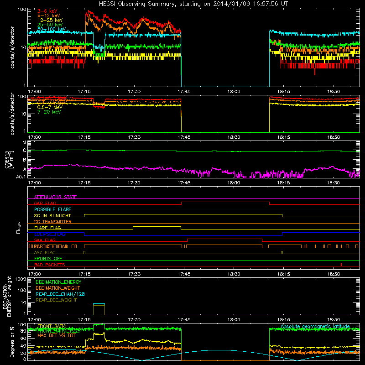
Task: Select the SC_TRANSMITTER flag label
Action: [53, 222]
